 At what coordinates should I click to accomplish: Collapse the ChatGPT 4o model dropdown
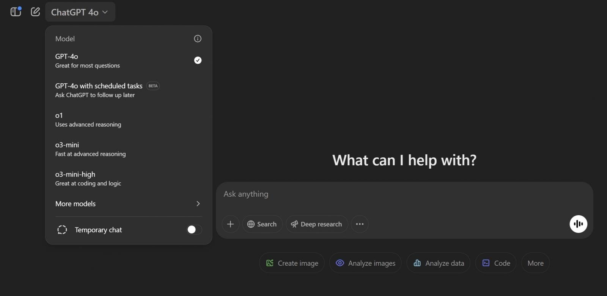[x=80, y=12]
